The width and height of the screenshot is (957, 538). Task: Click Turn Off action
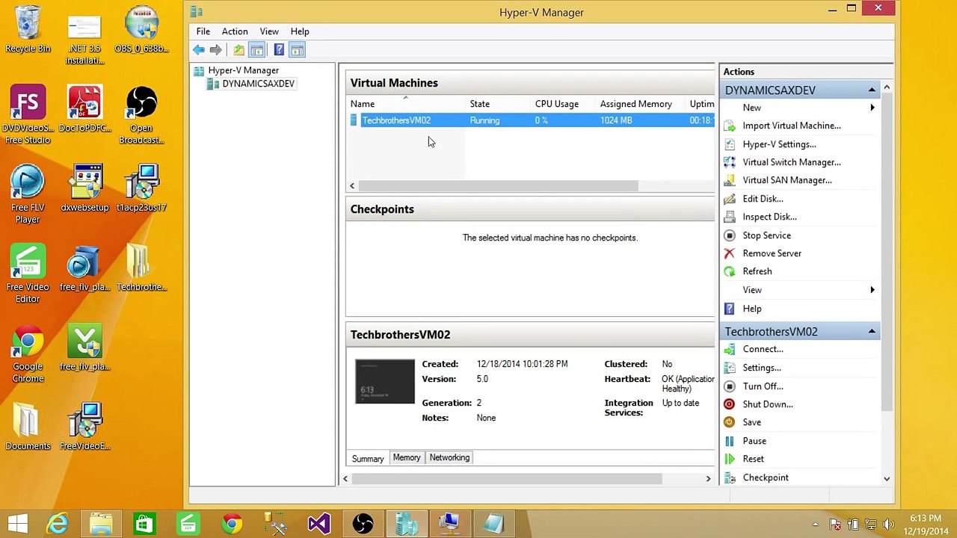763,386
